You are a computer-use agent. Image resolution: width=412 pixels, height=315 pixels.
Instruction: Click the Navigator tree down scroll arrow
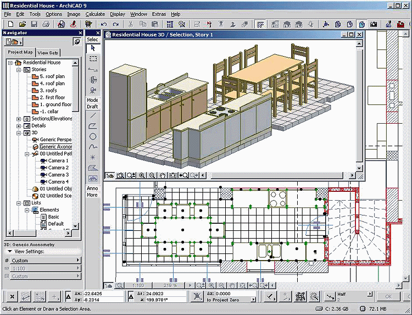[75, 226]
